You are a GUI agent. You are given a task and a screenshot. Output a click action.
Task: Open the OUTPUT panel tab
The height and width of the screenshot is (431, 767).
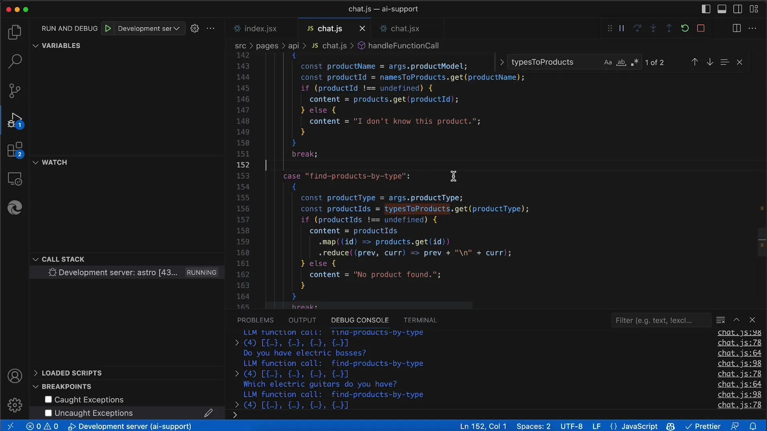point(302,320)
